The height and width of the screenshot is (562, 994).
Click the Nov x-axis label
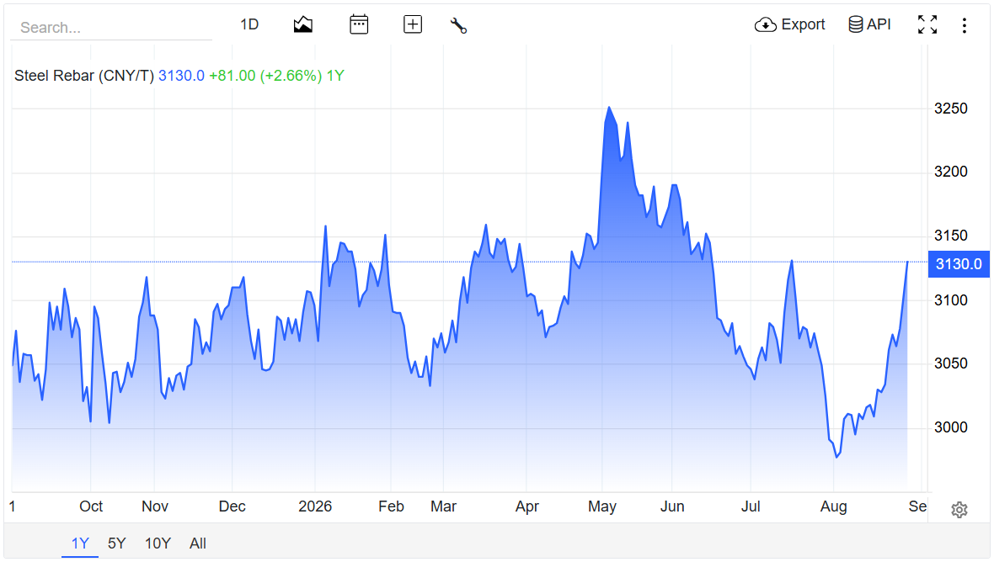point(155,506)
